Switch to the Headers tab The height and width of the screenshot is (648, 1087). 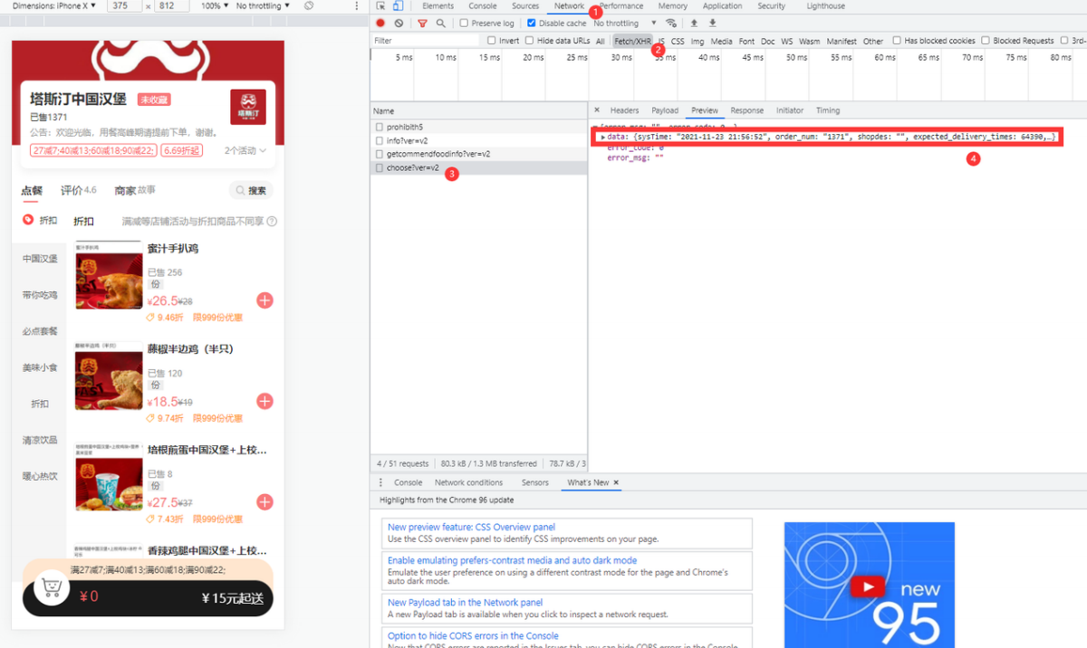click(x=624, y=110)
